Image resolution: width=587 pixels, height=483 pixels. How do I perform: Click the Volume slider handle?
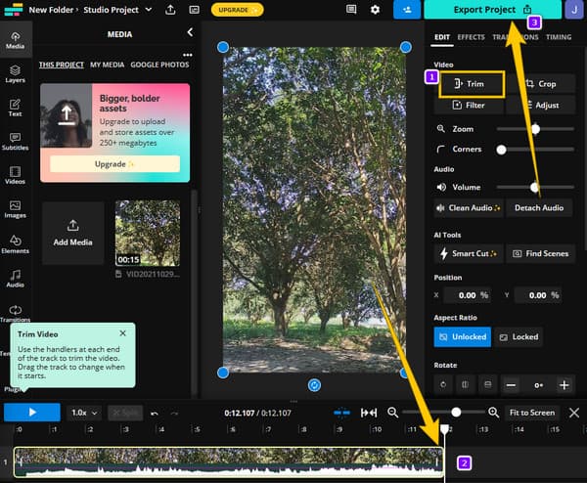(534, 187)
